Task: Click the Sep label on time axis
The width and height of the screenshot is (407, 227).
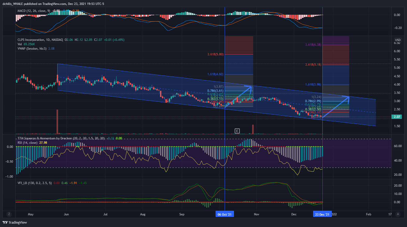Action: (x=182, y=214)
